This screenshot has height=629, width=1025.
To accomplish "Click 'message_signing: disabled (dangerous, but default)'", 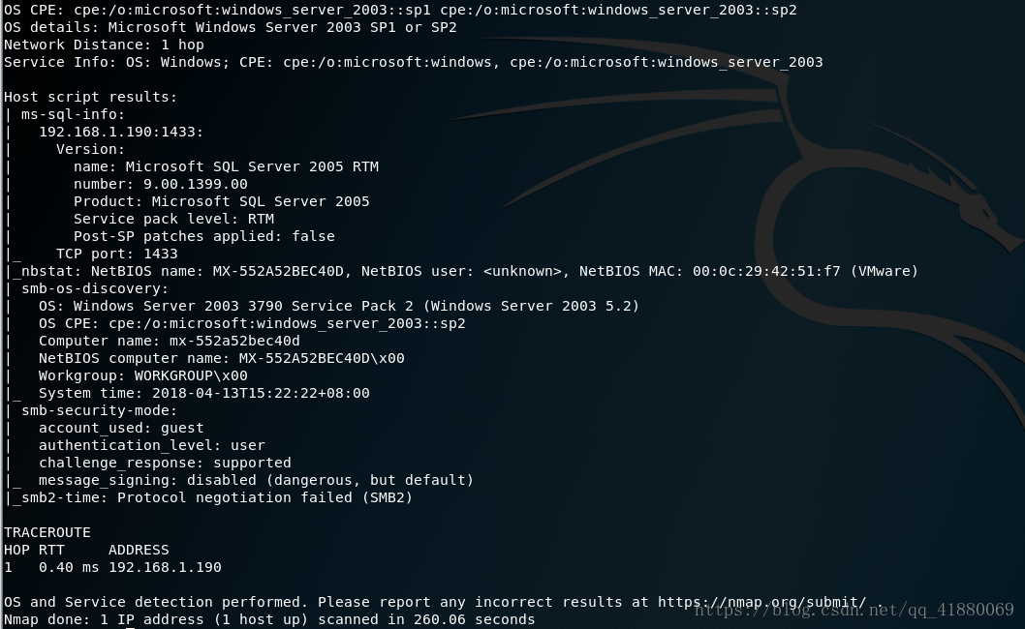I will 256,480.
